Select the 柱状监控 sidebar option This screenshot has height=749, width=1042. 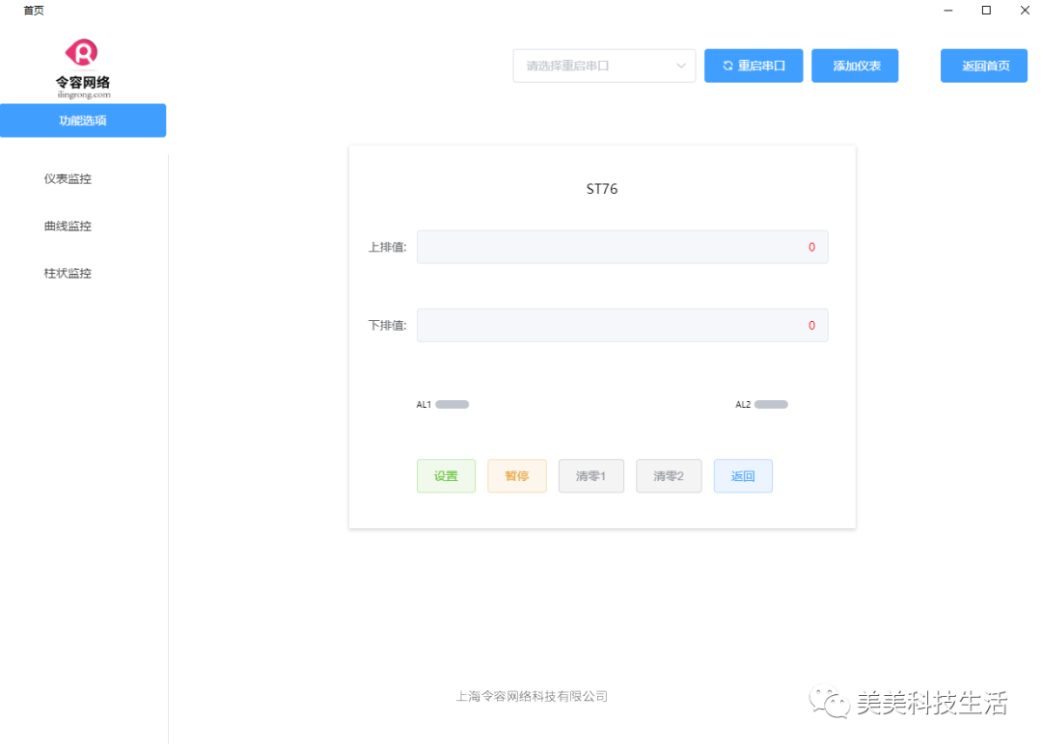pos(67,273)
